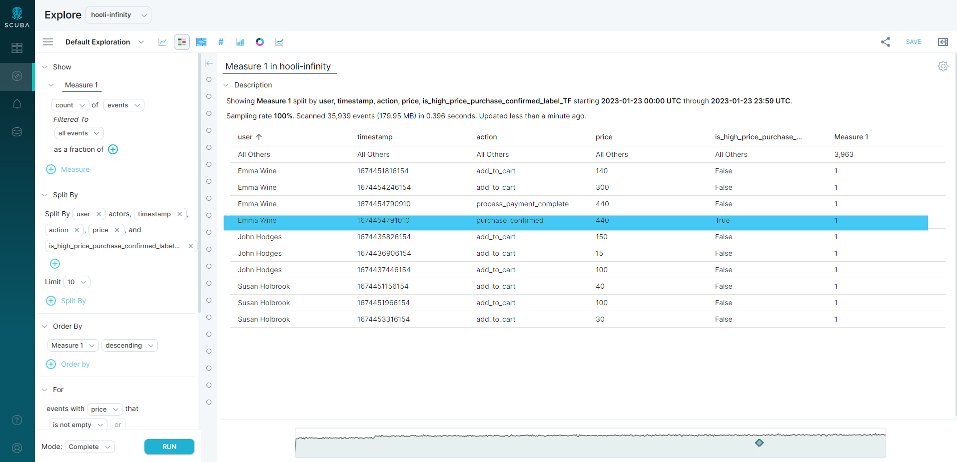Open the chart settings gear
Image resolution: width=957 pixels, height=462 pixels.
click(943, 66)
